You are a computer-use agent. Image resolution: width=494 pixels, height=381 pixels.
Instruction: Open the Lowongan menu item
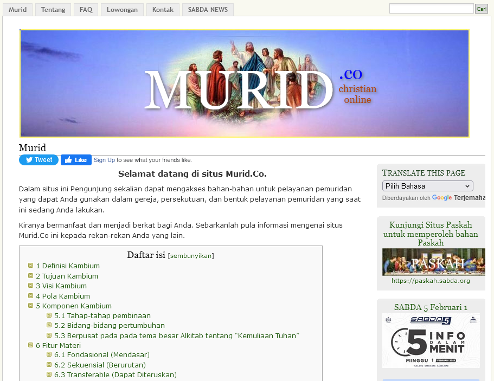121,9
